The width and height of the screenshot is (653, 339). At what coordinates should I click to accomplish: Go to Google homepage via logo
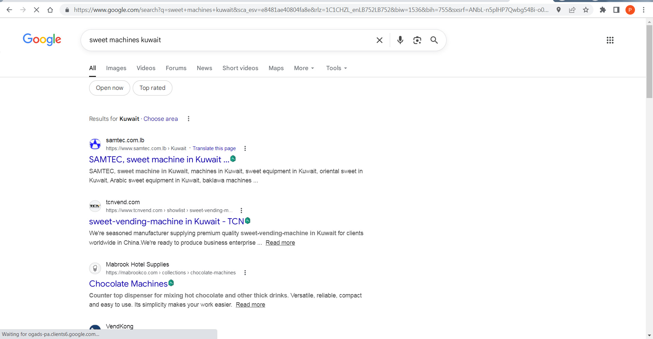point(42,39)
